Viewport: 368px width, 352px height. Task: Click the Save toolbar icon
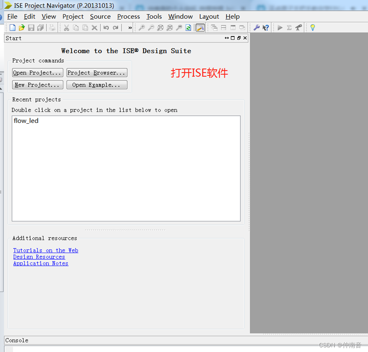coord(31,28)
